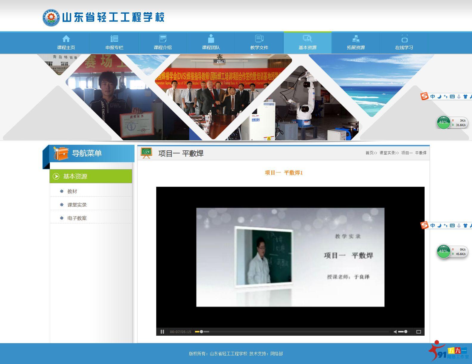Open the 申报专栏 navigation icon
This screenshot has height=364, width=472.
click(114, 39)
